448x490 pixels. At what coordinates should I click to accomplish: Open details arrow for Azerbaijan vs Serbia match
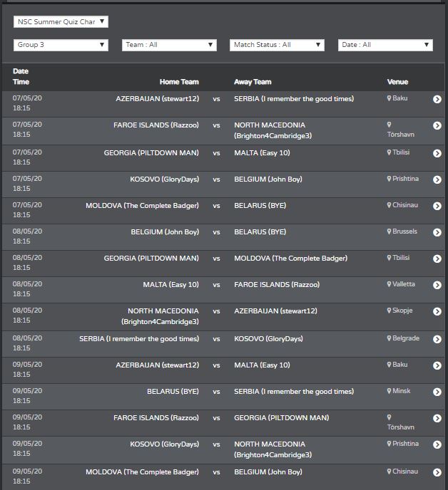pos(437,99)
